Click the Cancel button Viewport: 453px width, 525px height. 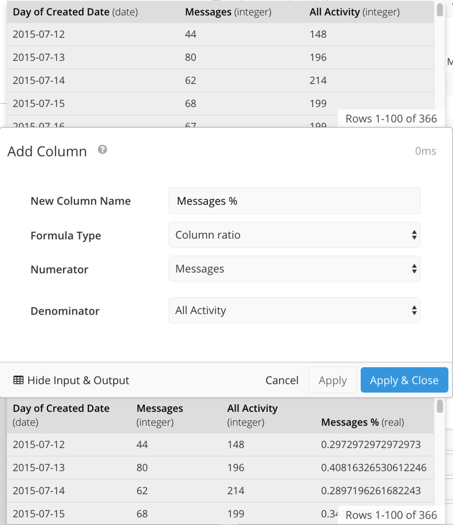(282, 380)
